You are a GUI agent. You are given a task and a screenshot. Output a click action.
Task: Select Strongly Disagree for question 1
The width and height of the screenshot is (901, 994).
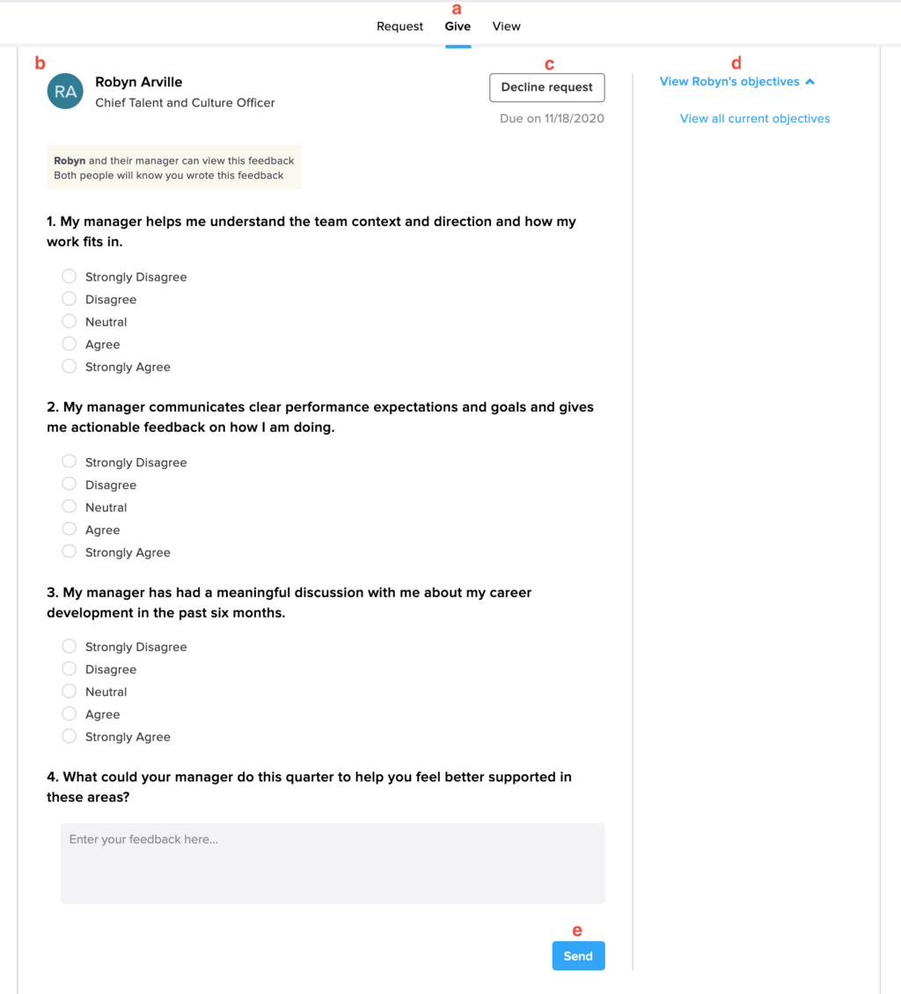(70, 276)
